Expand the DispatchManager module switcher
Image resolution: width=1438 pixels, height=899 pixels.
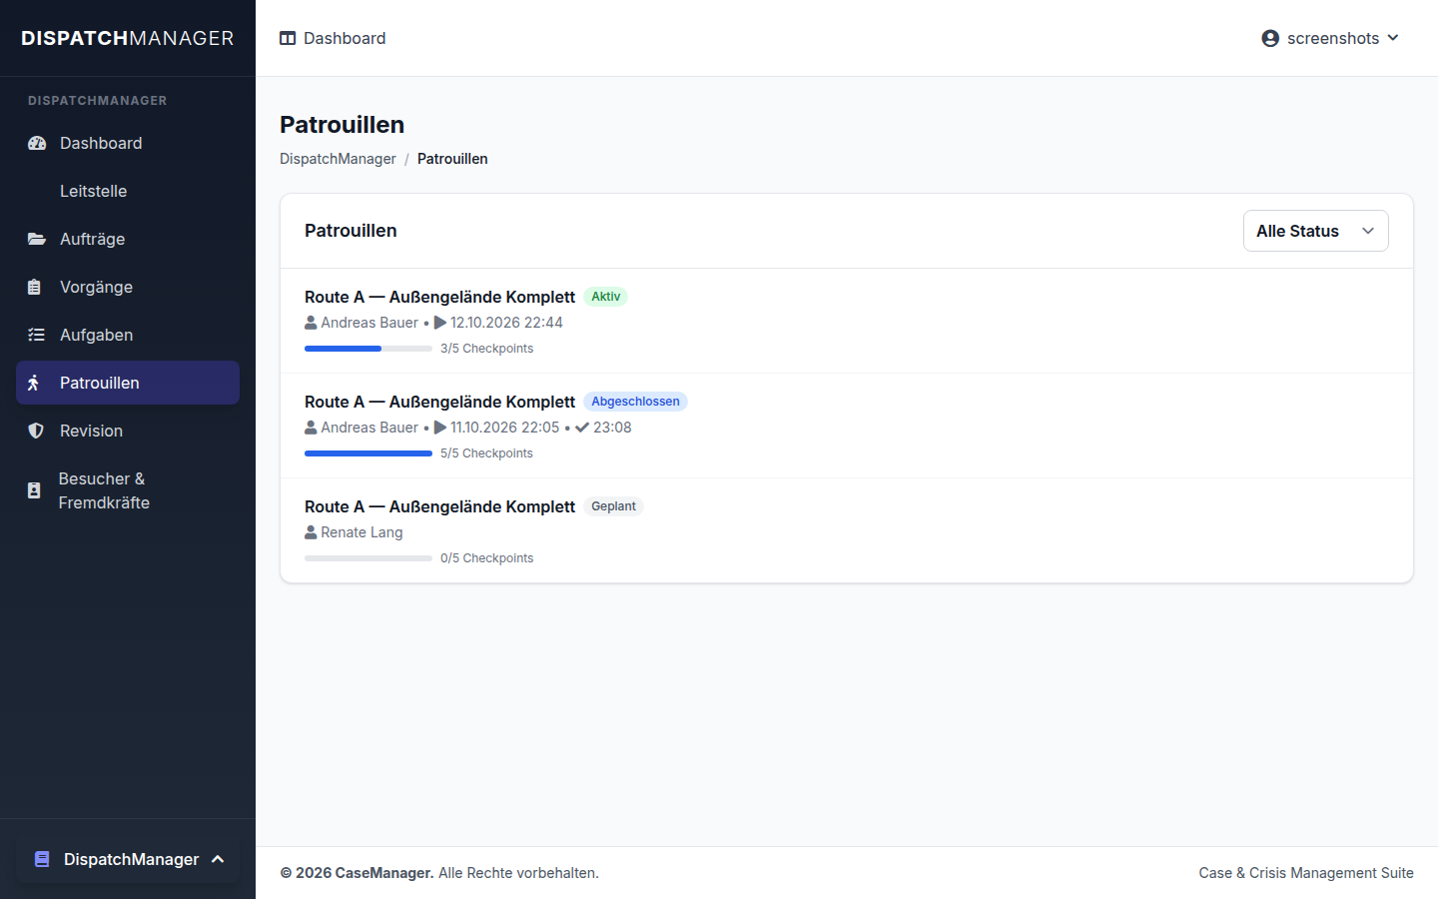pos(128,859)
